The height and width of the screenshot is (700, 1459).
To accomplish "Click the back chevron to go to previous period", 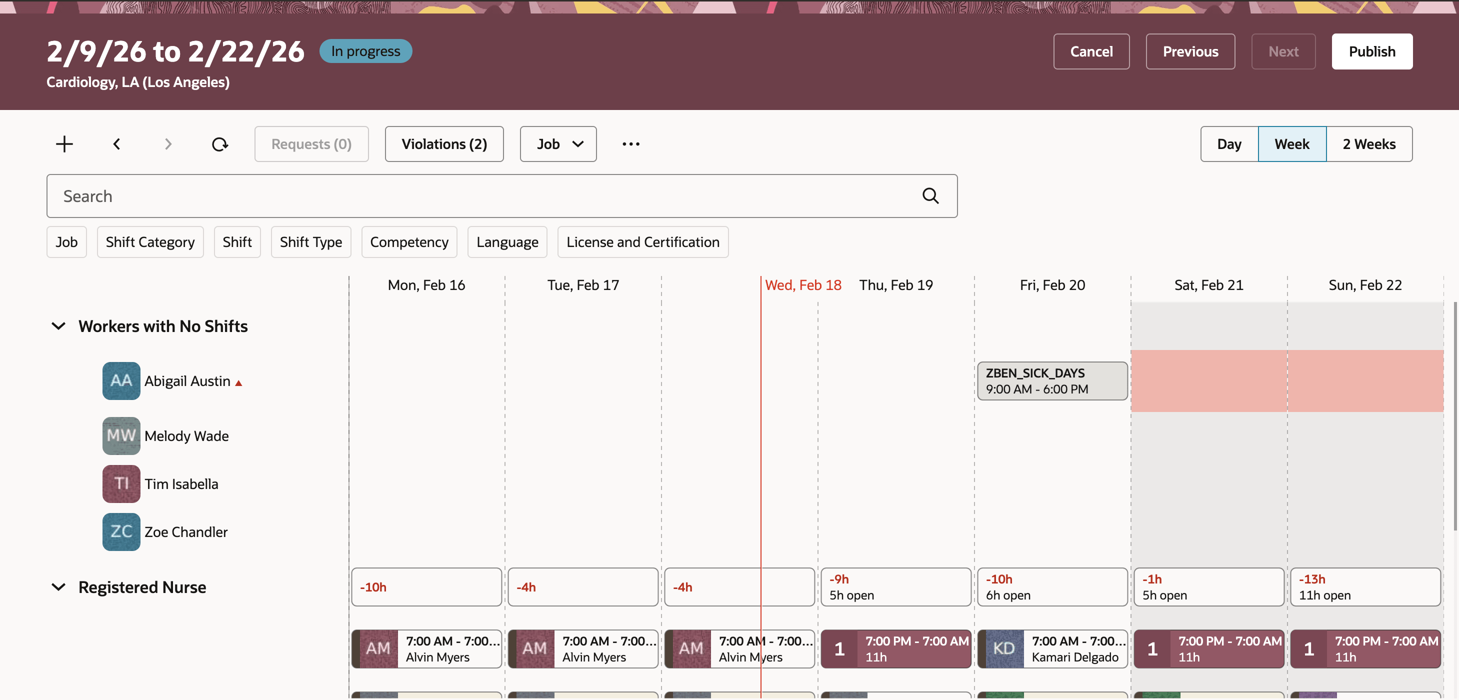I will click(116, 144).
